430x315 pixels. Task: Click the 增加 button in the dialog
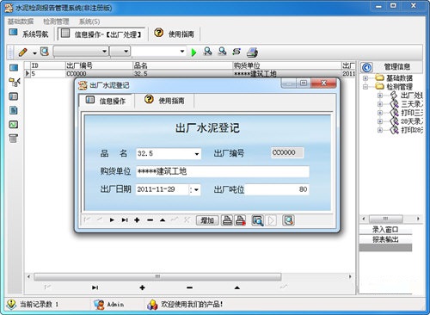207,220
